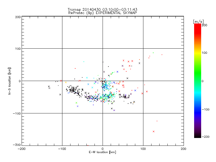
Task: Select the lone cyan dot northwest of center
Action: click(x=84, y=62)
